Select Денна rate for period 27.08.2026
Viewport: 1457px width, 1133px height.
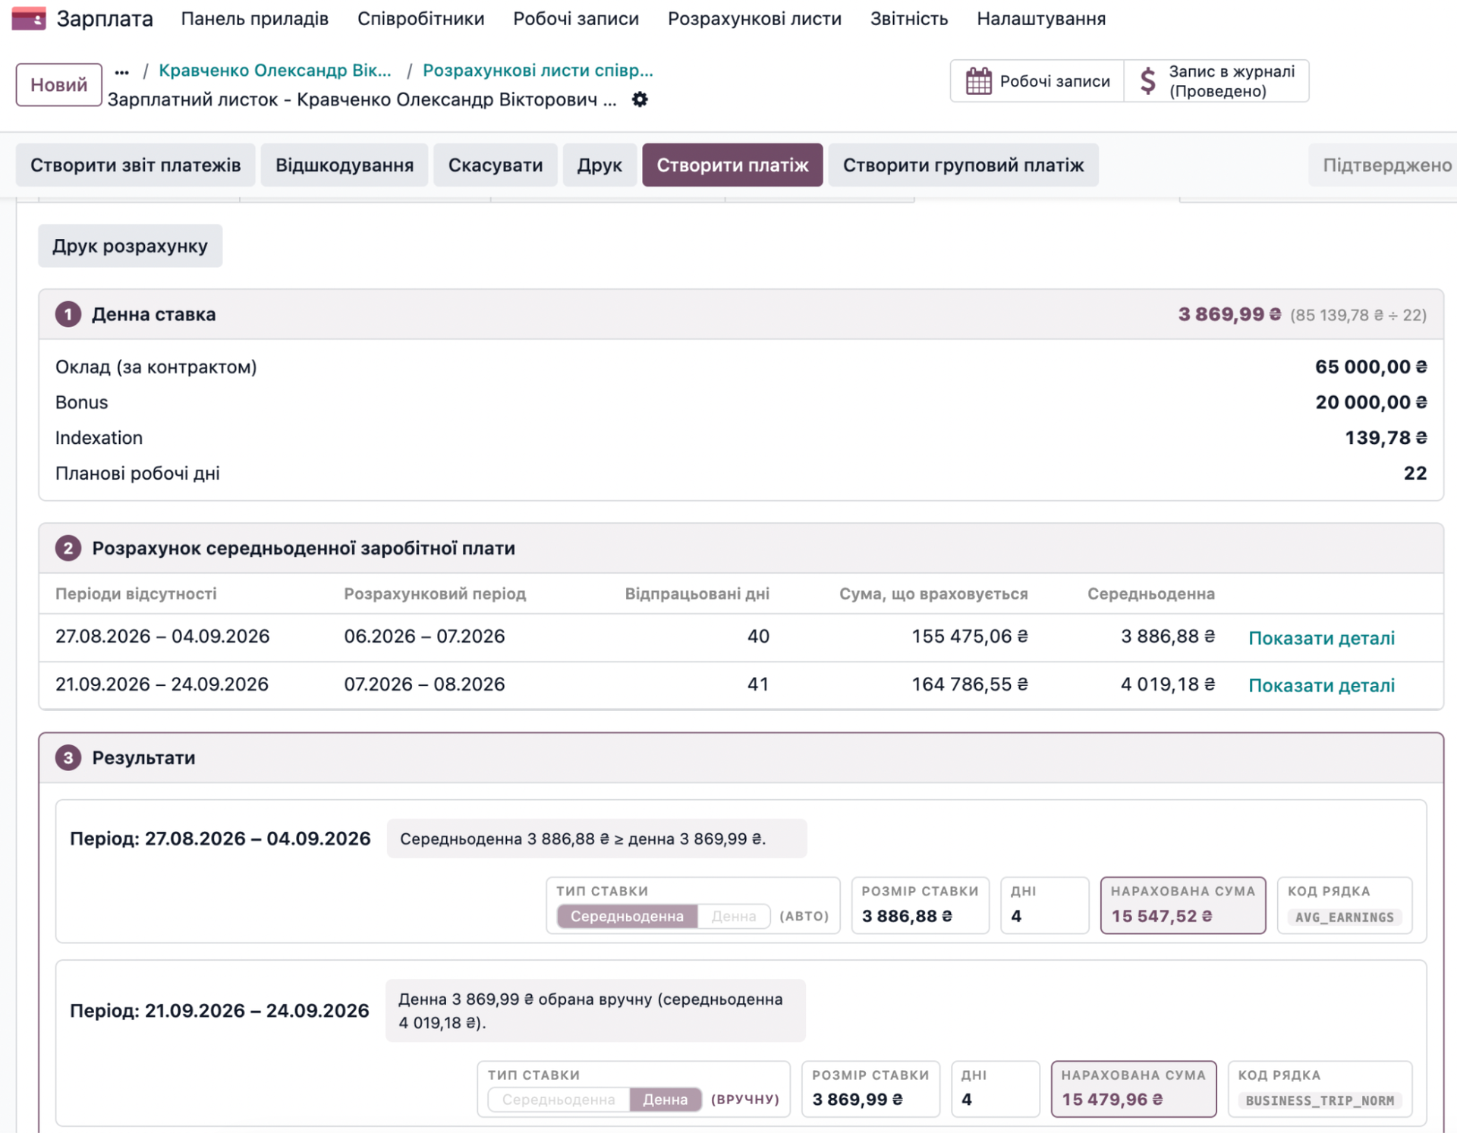click(x=734, y=916)
